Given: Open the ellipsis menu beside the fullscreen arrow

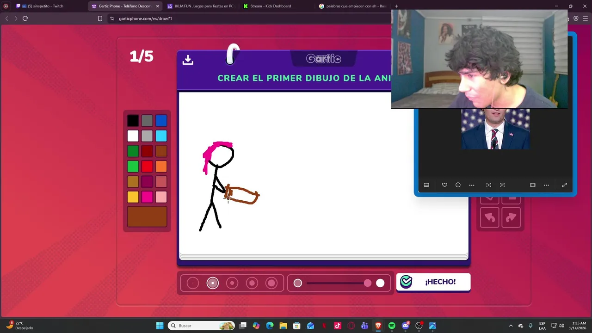Looking at the screenshot, I should click(546, 185).
